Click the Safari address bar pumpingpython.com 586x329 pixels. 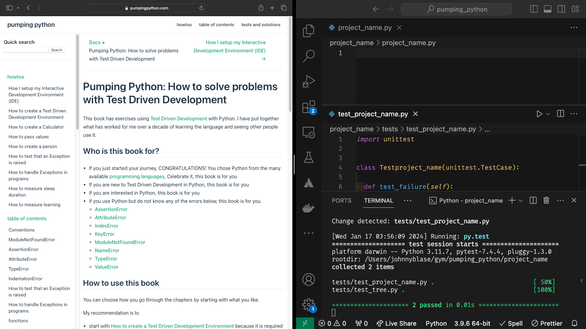pyautogui.click(x=146, y=8)
